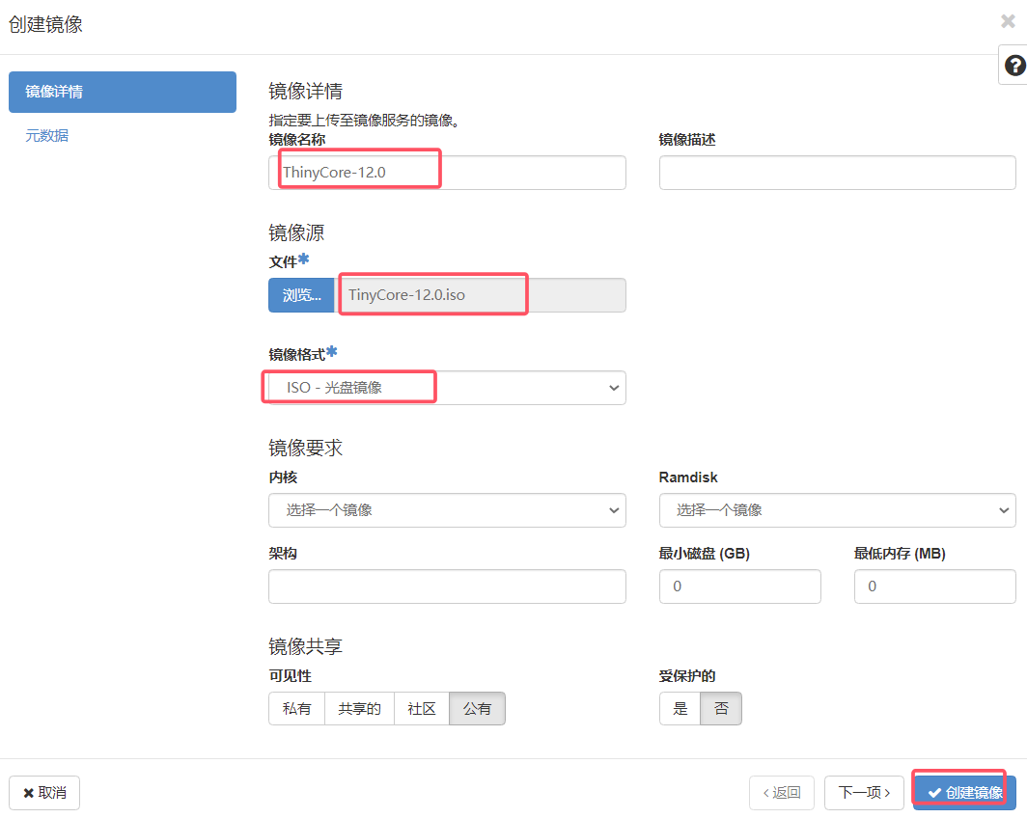Click the 架构 input field
Image resolution: width=1027 pixels, height=818 pixels.
point(447,586)
